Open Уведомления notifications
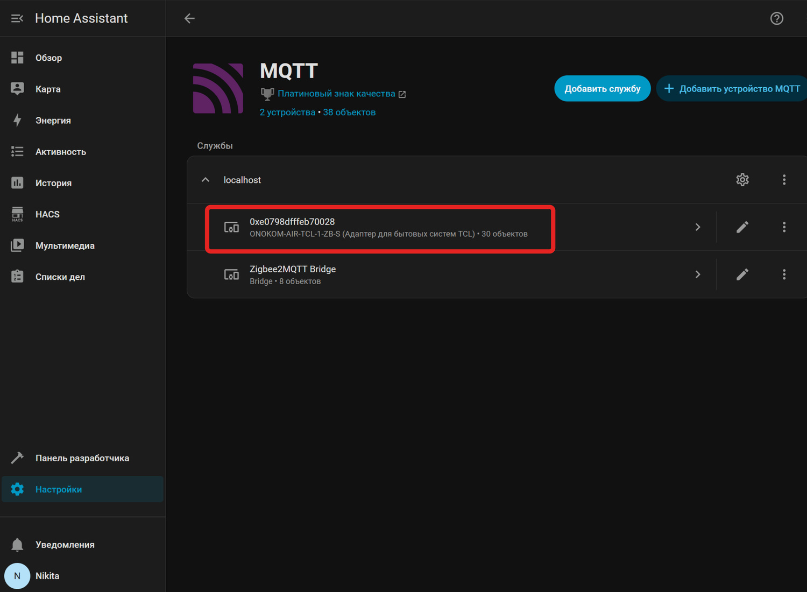This screenshot has width=807, height=592. [83, 545]
